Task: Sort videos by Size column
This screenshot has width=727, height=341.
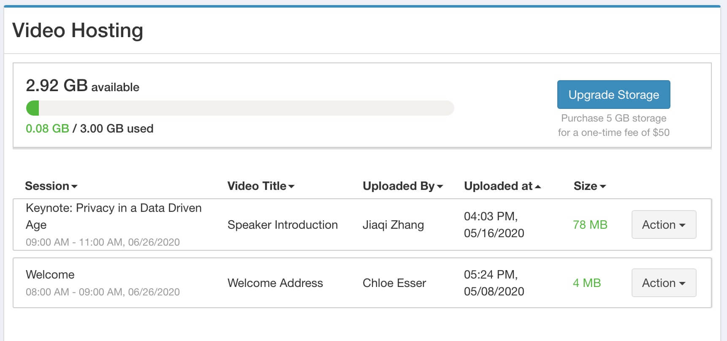Action: click(589, 186)
